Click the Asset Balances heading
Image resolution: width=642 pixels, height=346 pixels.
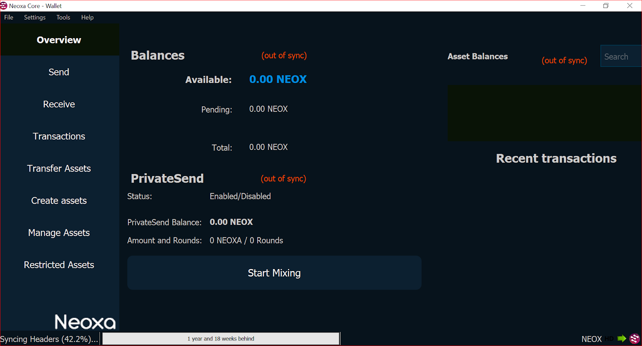coord(477,56)
